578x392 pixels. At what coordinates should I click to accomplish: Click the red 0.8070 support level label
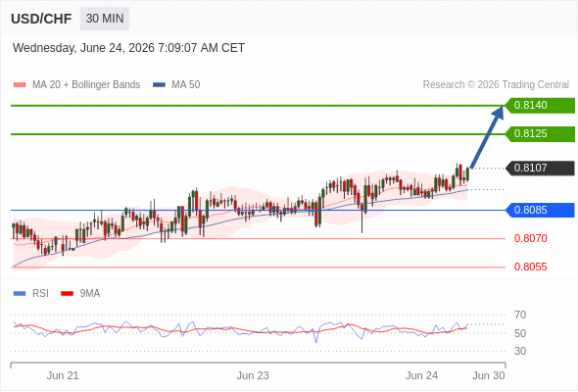[x=530, y=238]
